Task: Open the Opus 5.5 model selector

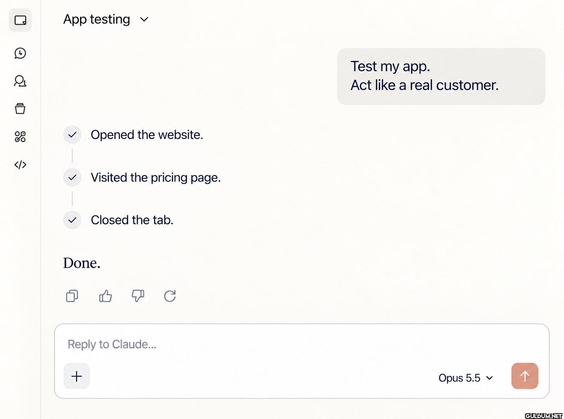Action: click(466, 378)
